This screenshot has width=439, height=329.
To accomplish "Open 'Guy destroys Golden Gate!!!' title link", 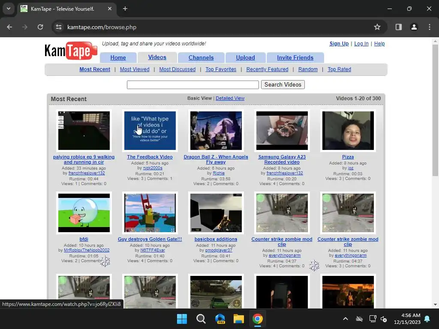I will tap(150, 239).
